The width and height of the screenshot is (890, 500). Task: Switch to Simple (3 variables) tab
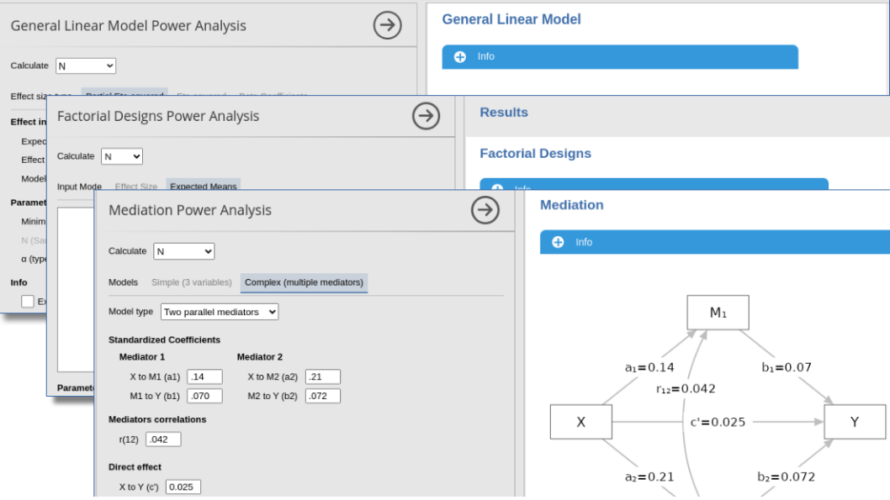193,282
